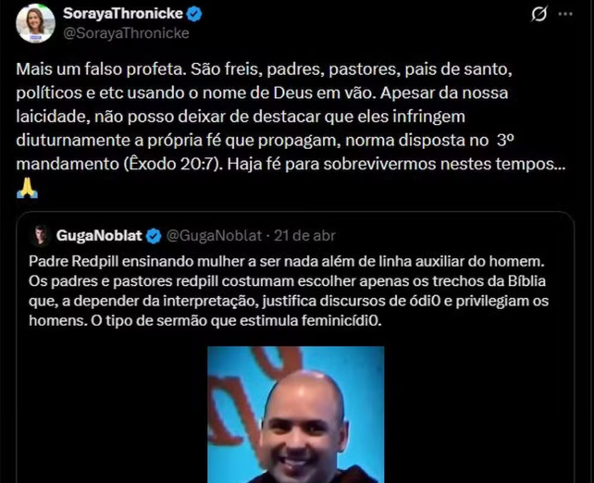Click verified badge beside GugaNoblat
This screenshot has width=594, height=483.
pos(154,236)
